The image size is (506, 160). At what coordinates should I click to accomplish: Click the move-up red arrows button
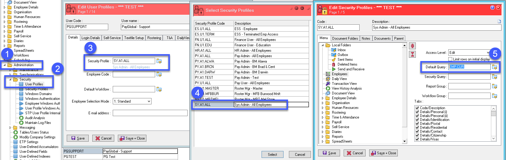coord(412,46)
